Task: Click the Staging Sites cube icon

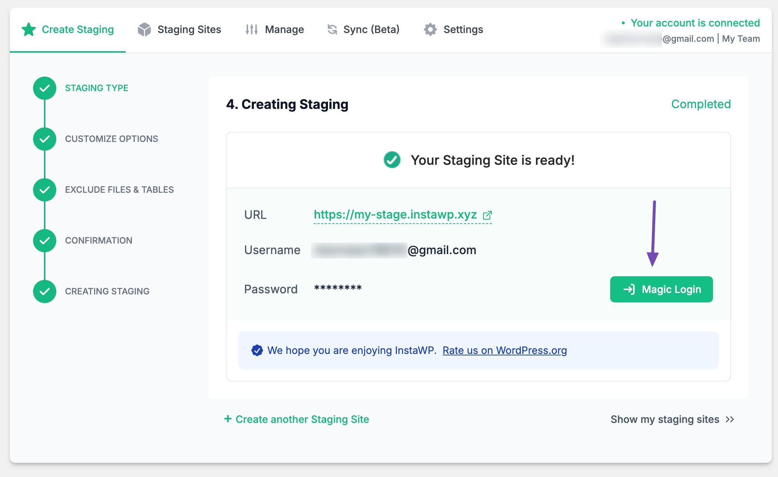Action: [144, 29]
